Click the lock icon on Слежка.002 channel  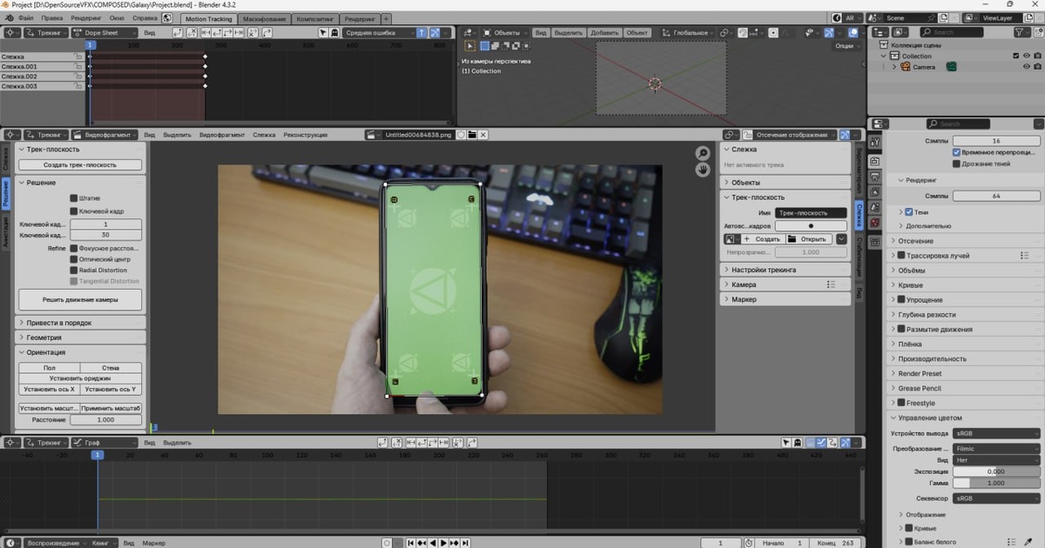click(79, 77)
